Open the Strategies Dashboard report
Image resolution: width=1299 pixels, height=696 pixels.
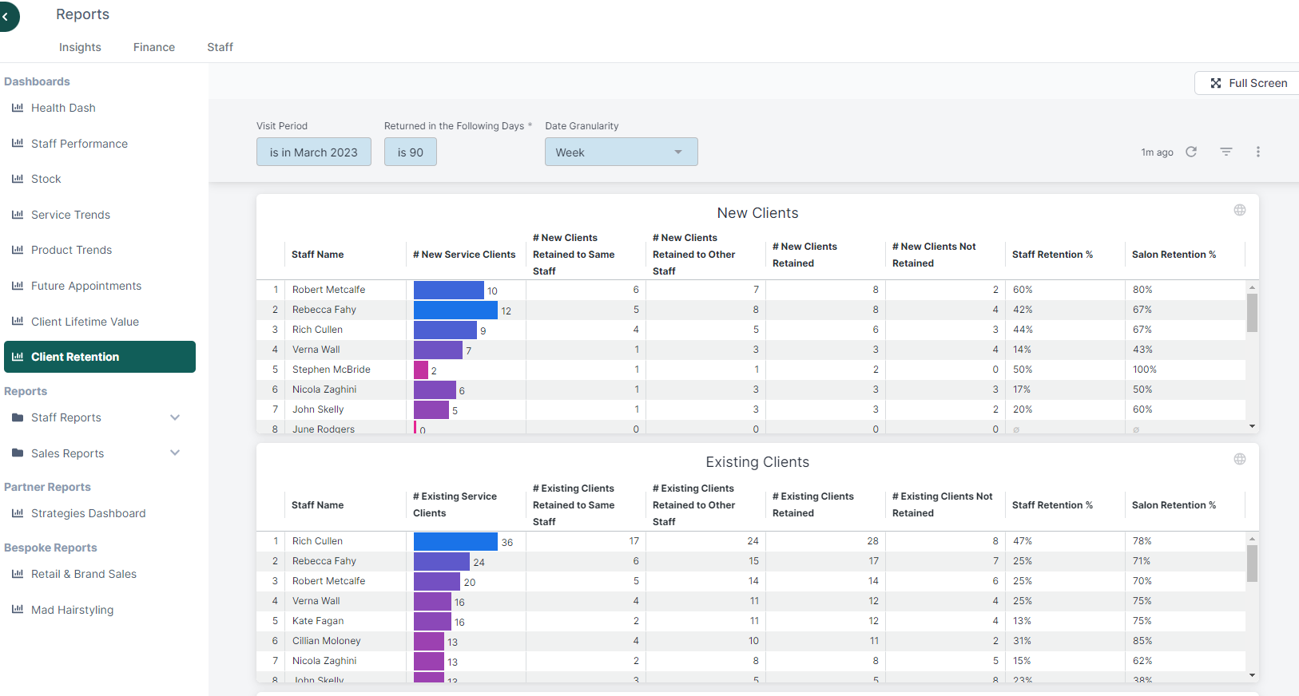[x=88, y=513]
